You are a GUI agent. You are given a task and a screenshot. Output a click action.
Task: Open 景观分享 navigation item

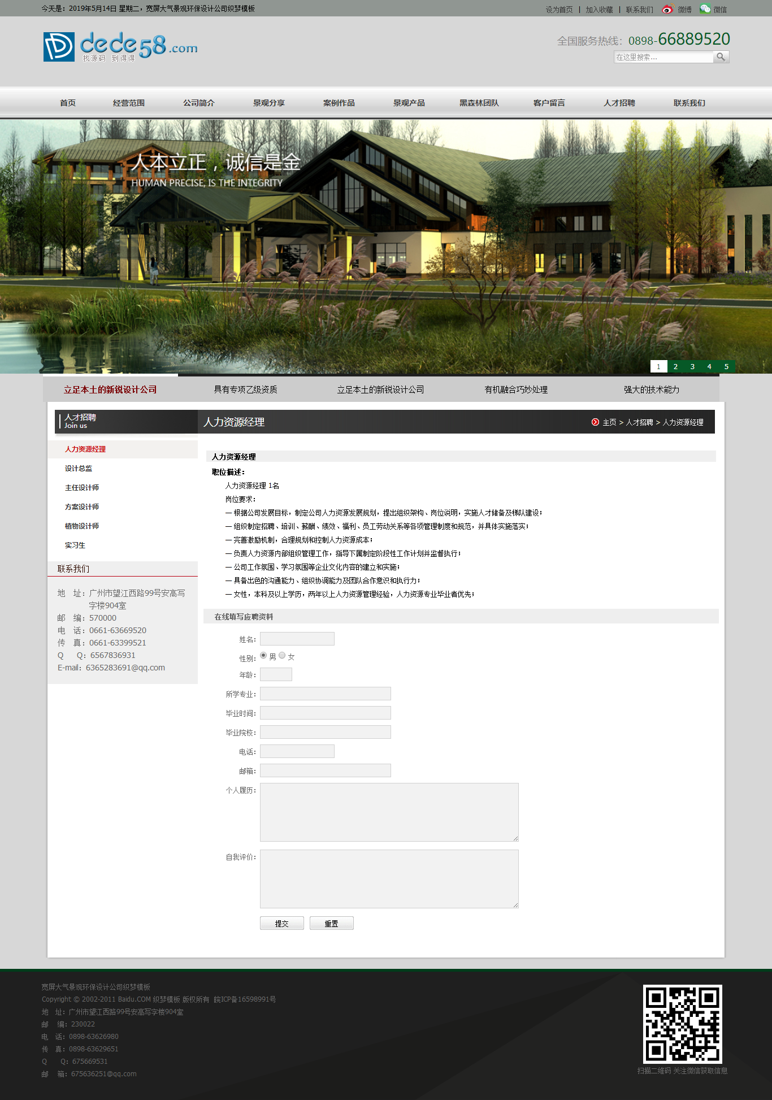pyautogui.click(x=269, y=102)
